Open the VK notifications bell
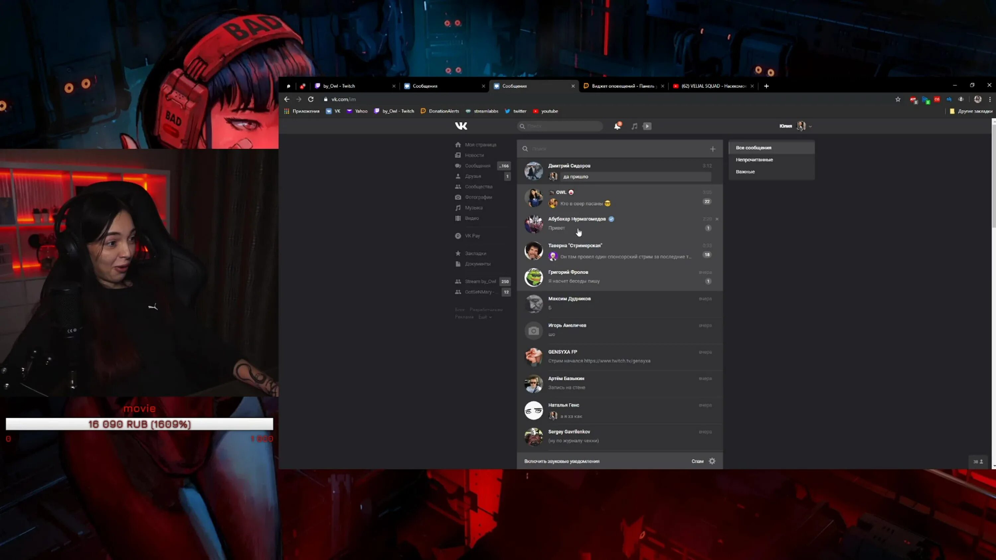This screenshot has height=560, width=996. (x=618, y=126)
